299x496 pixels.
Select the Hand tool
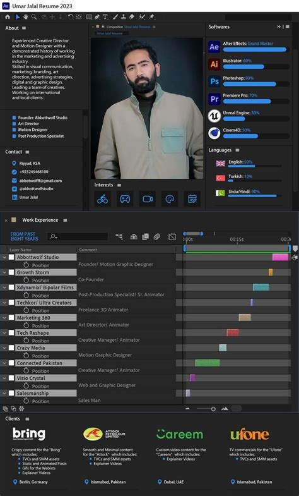[26, 17]
